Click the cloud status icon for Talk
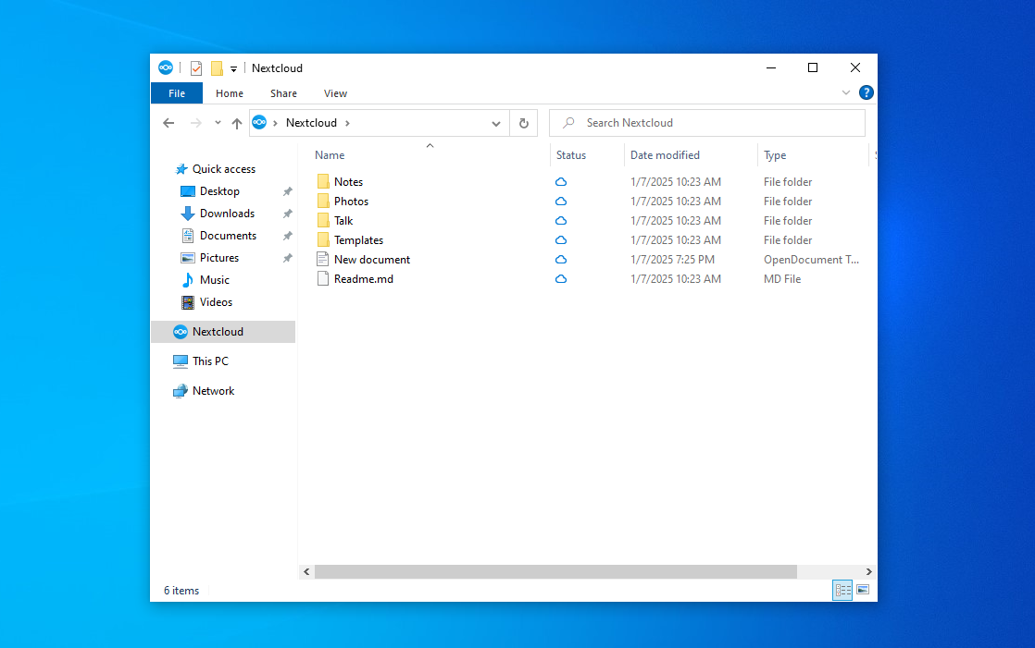The width and height of the screenshot is (1035, 648). [561, 221]
